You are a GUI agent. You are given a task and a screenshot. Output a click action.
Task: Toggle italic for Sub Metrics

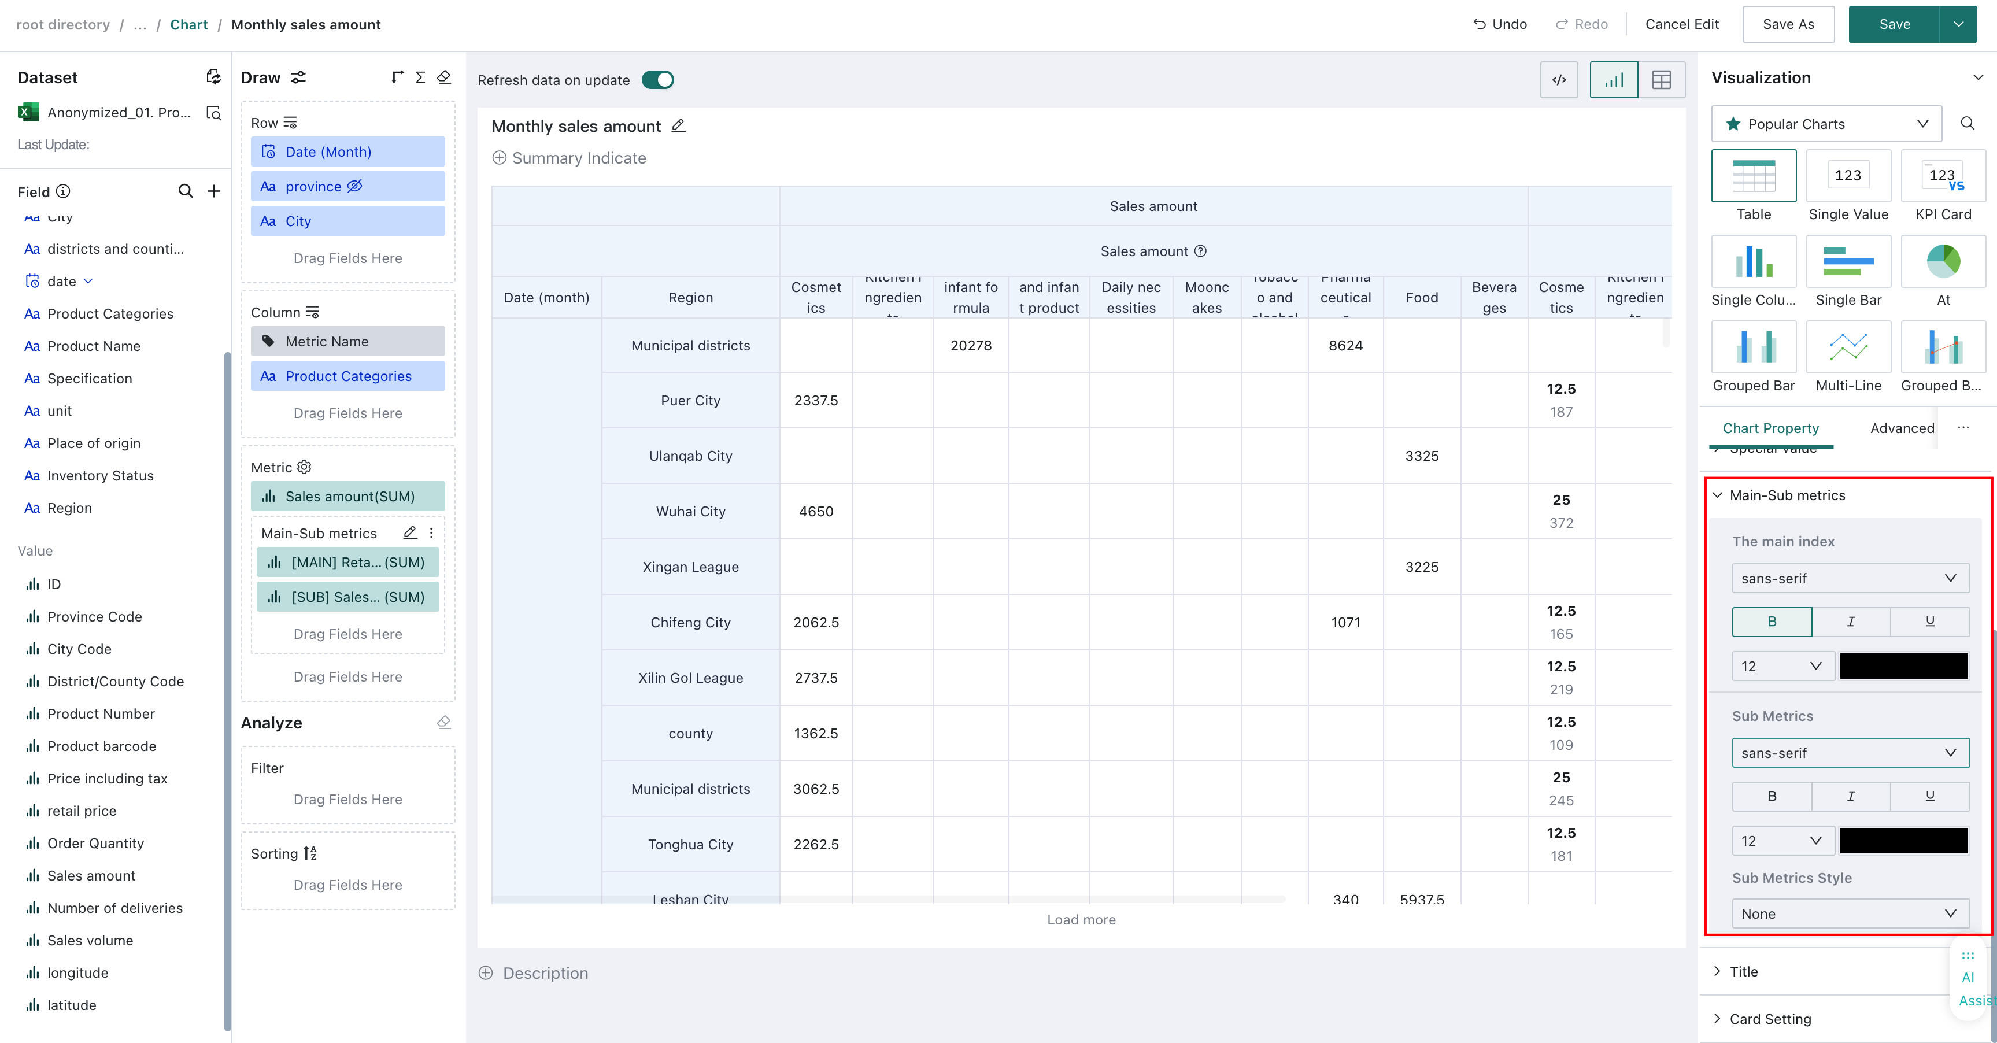coord(1851,796)
